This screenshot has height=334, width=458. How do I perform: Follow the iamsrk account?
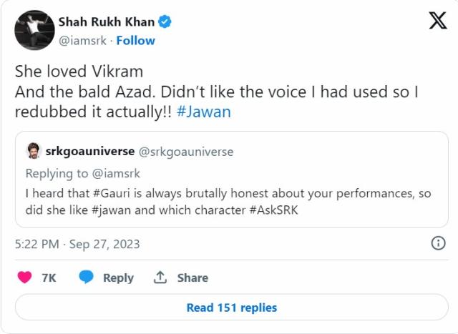tap(136, 40)
